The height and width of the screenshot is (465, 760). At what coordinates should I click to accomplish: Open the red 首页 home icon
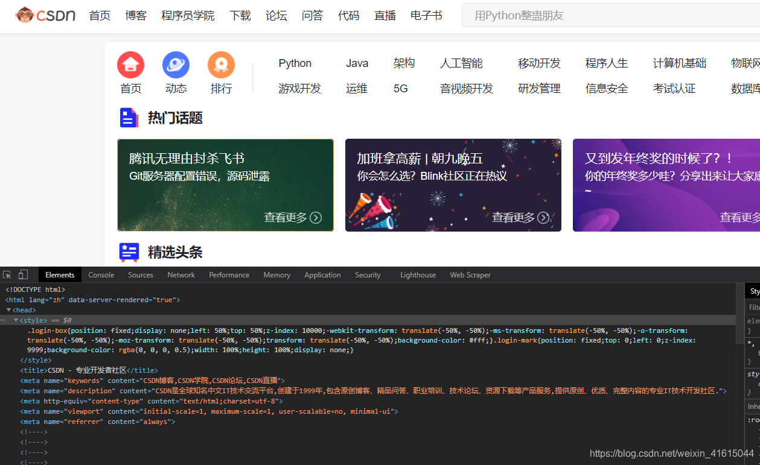click(x=130, y=65)
